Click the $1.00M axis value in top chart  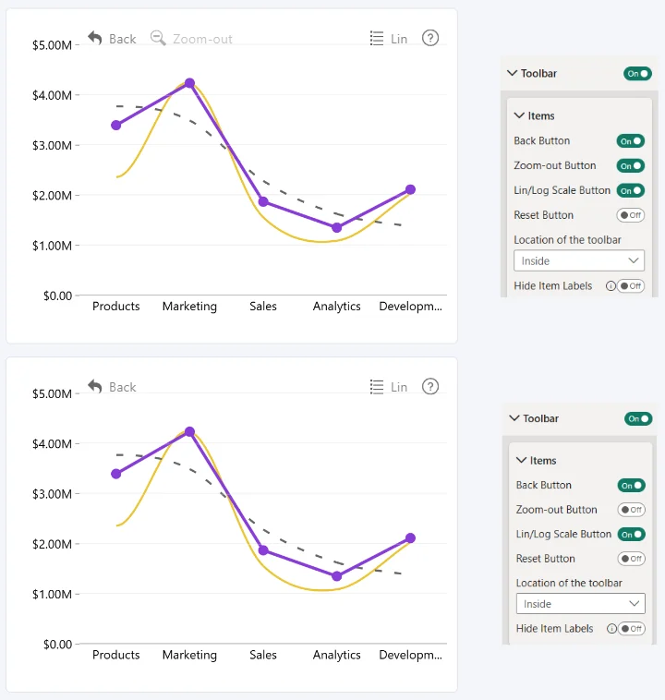pos(52,246)
